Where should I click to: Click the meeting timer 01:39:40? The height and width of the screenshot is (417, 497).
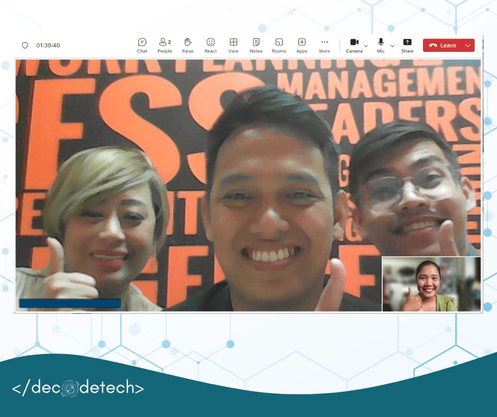pos(48,46)
